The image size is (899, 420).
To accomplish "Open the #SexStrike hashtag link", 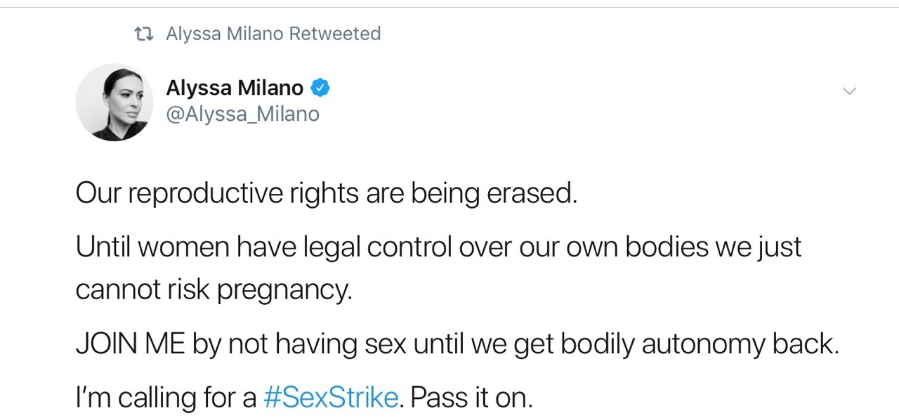I will tap(330, 398).
